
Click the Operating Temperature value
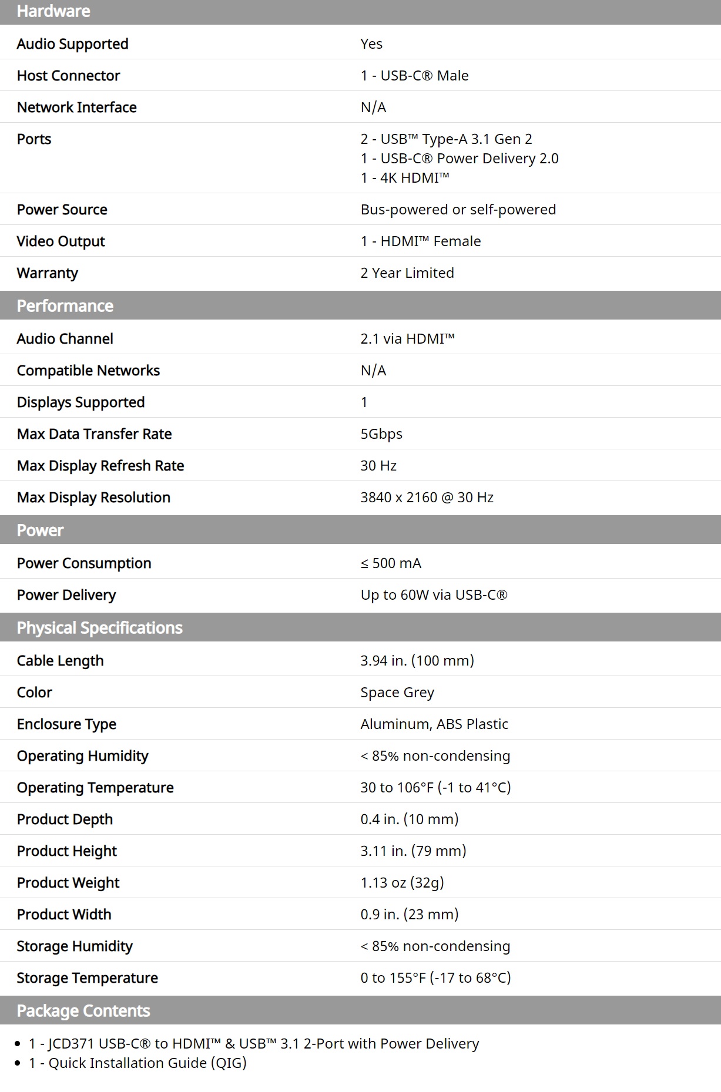pyautogui.click(x=435, y=787)
